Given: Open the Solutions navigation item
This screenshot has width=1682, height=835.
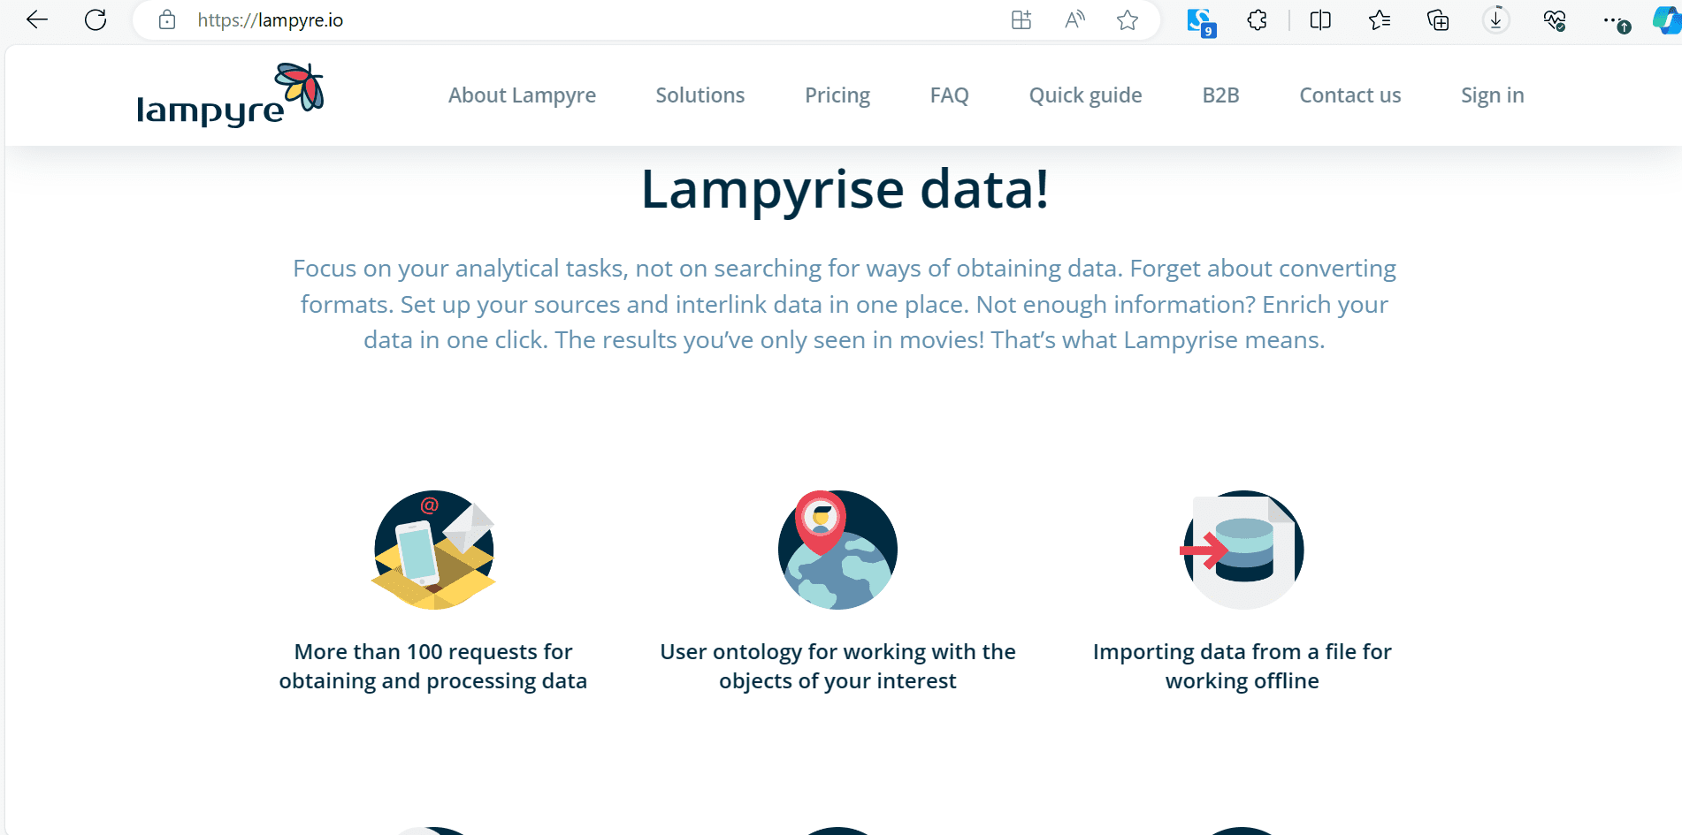Looking at the screenshot, I should (x=700, y=95).
